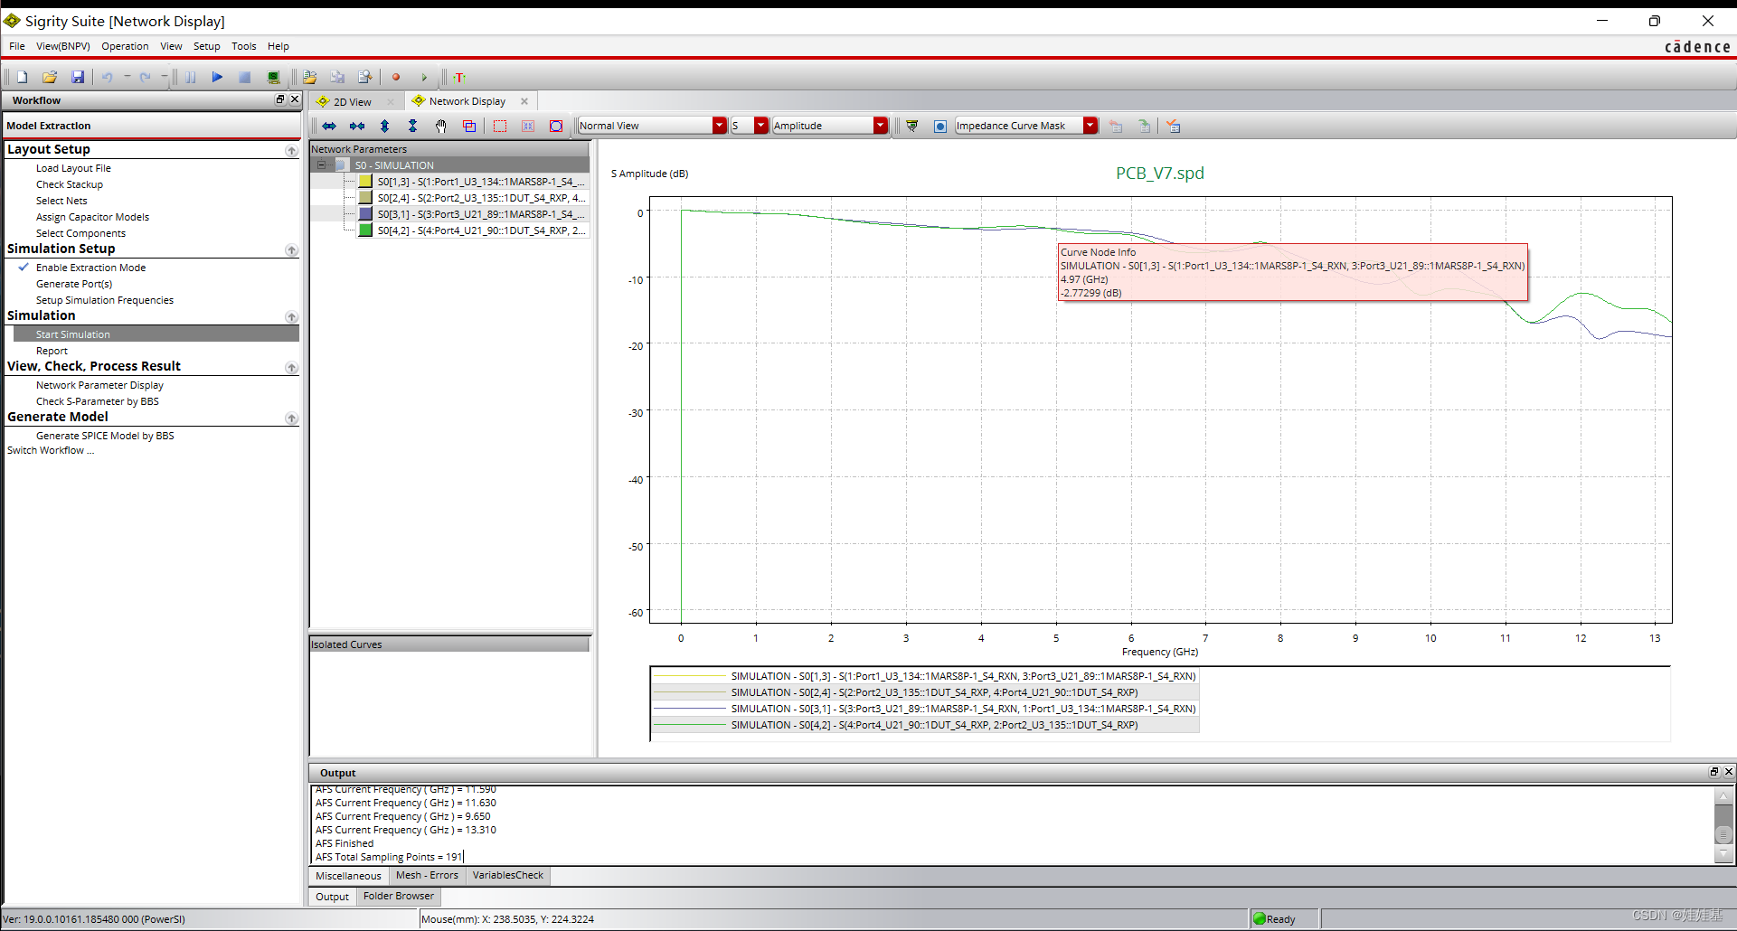This screenshot has width=1737, height=931.
Task: Collapse the Simulation section arrow
Action: (x=291, y=317)
